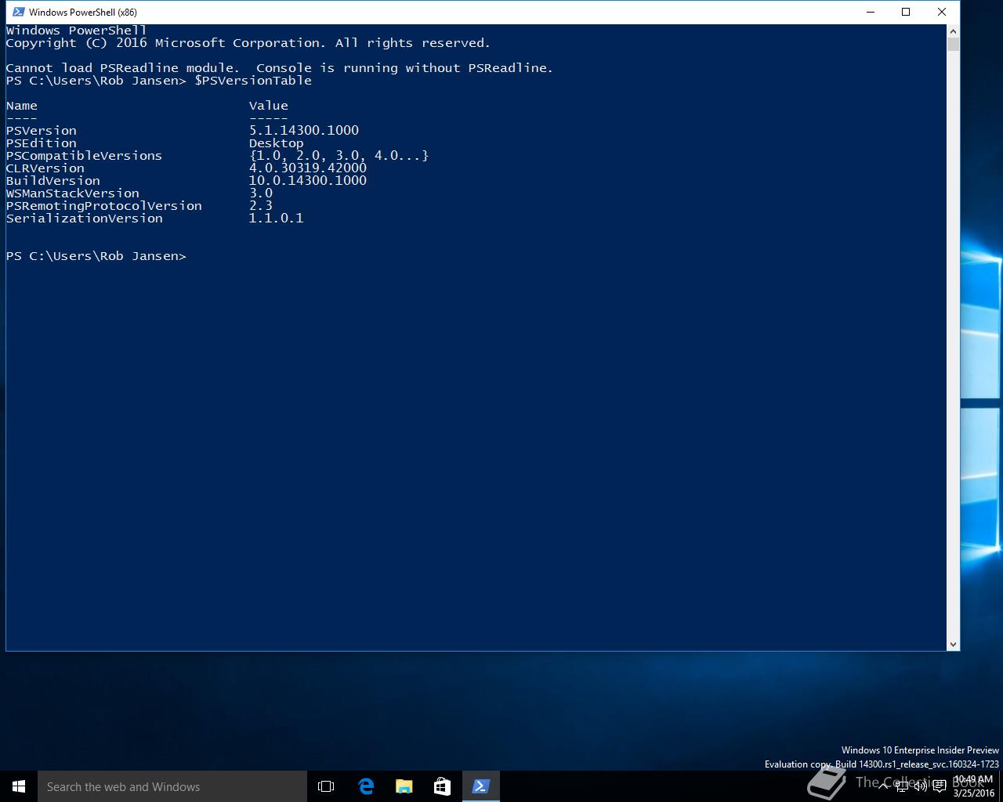Screen dimensions: 1003x802
Task: Click the Value column header
Action: pos(269,106)
